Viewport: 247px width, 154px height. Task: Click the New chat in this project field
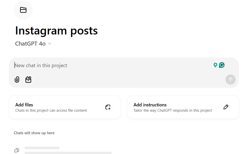point(76,65)
